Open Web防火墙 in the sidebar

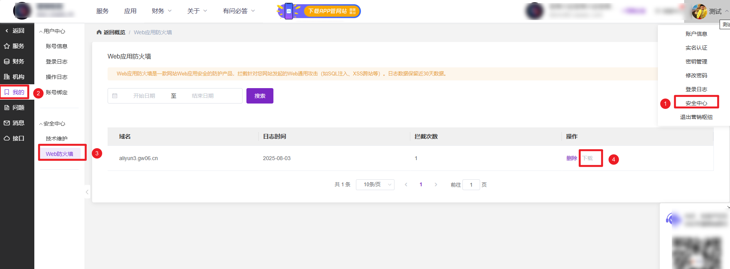tap(59, 154)
